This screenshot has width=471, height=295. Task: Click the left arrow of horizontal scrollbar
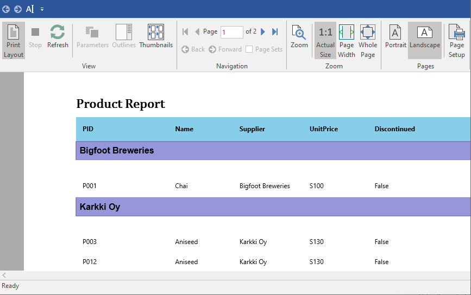pos(4,275)
